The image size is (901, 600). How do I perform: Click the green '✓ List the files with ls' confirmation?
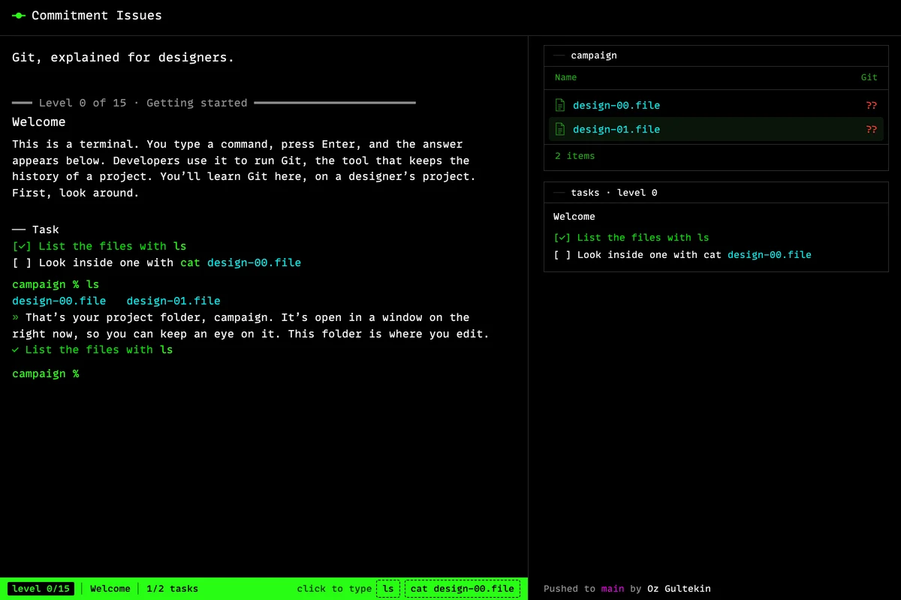[92, 349]
